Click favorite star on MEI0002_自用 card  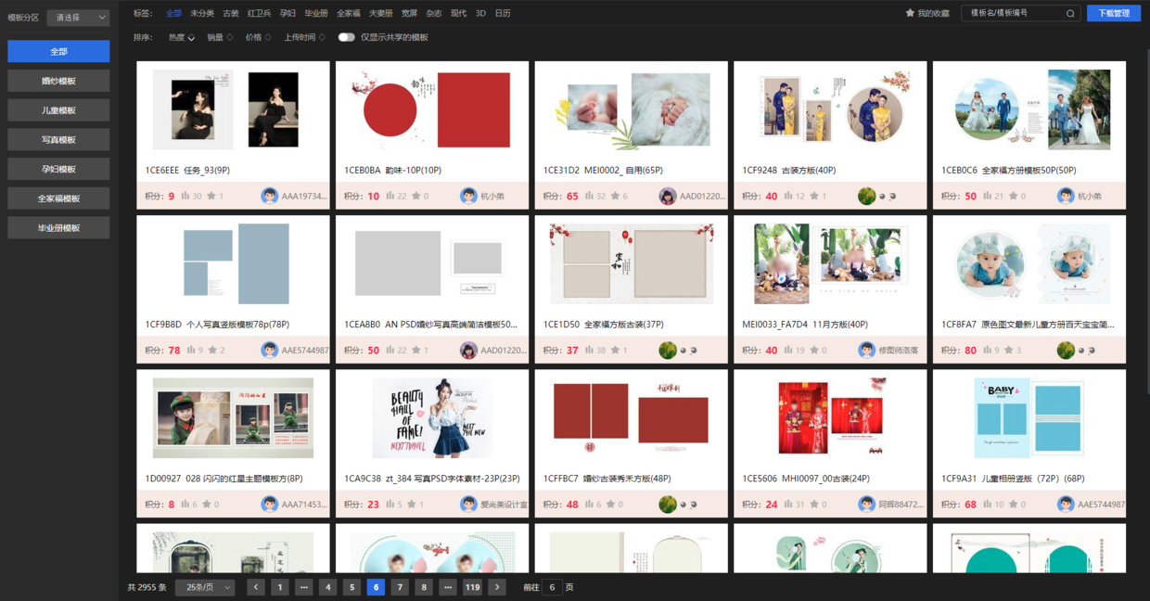(614, 197)
